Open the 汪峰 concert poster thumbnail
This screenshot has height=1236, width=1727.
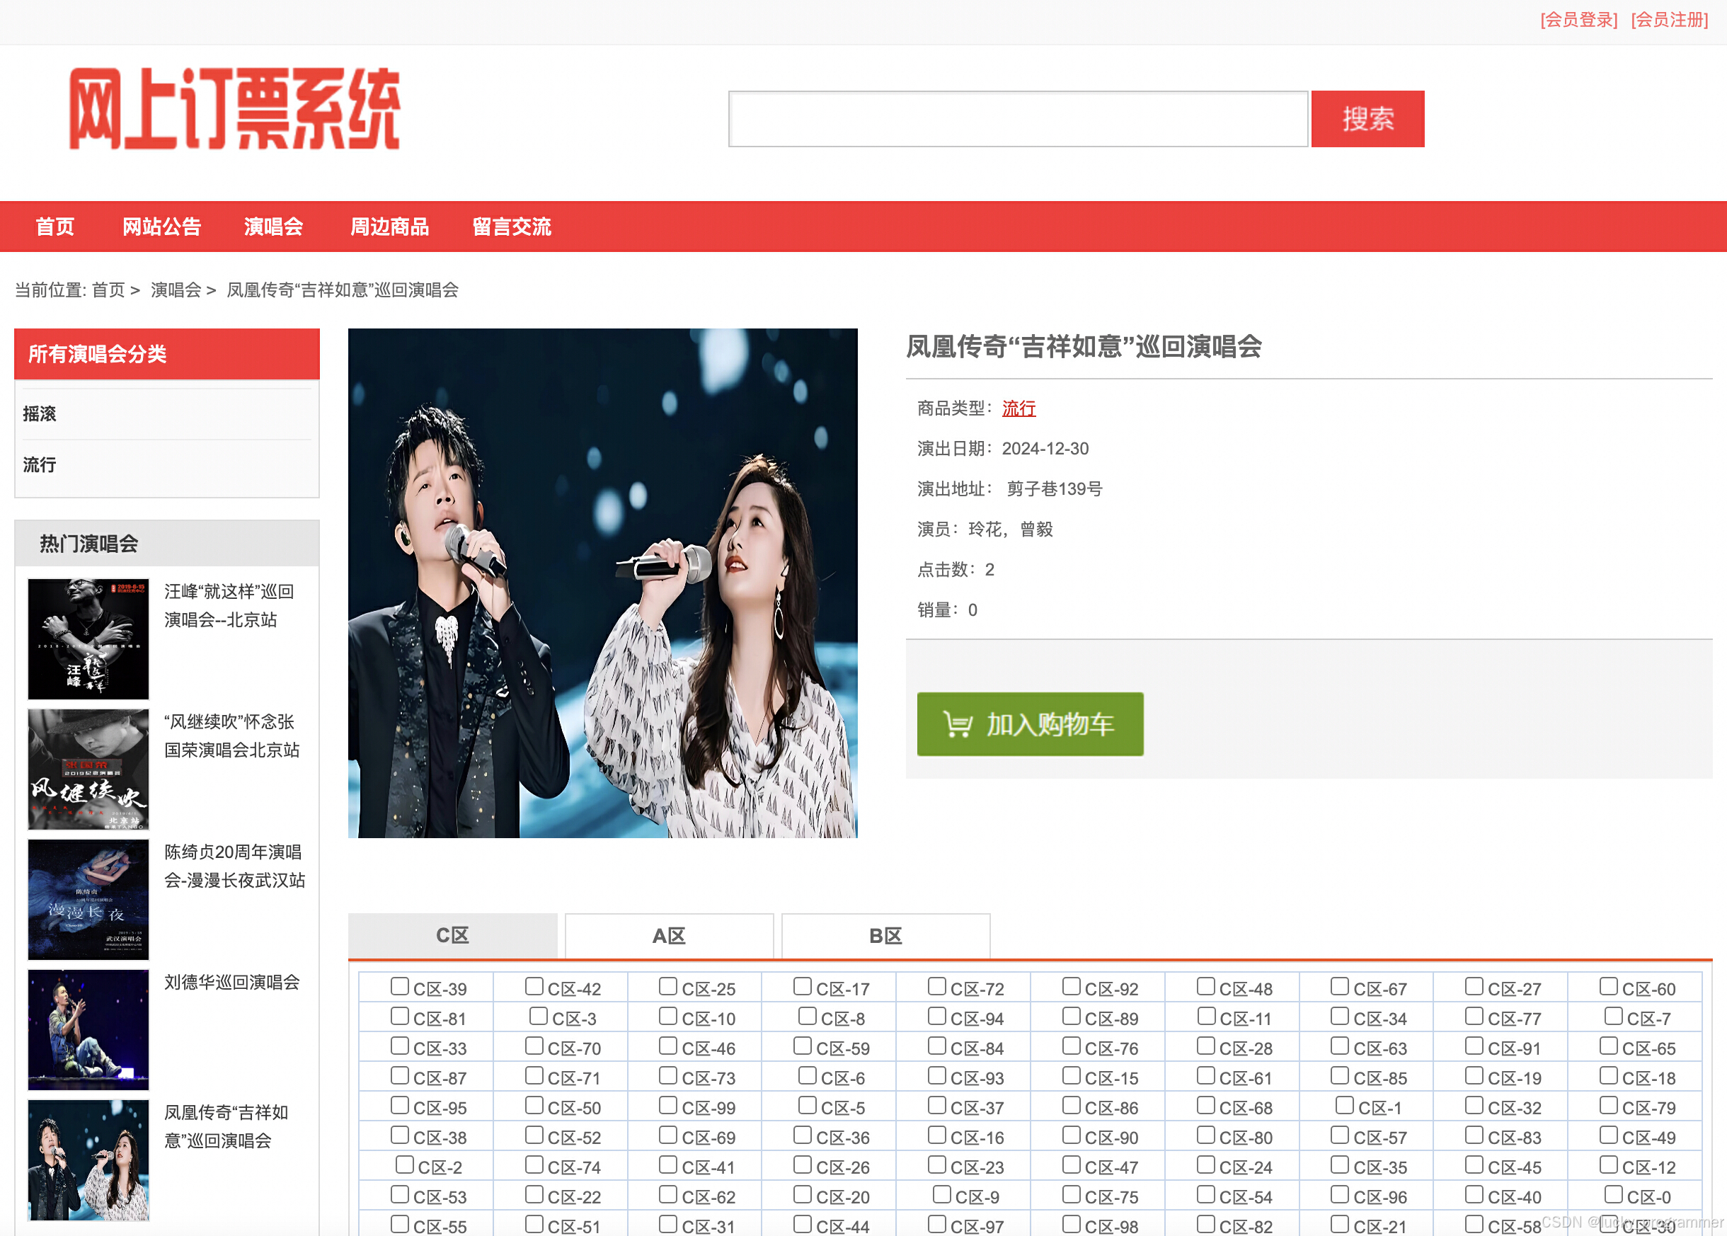(x=88, y=639)
